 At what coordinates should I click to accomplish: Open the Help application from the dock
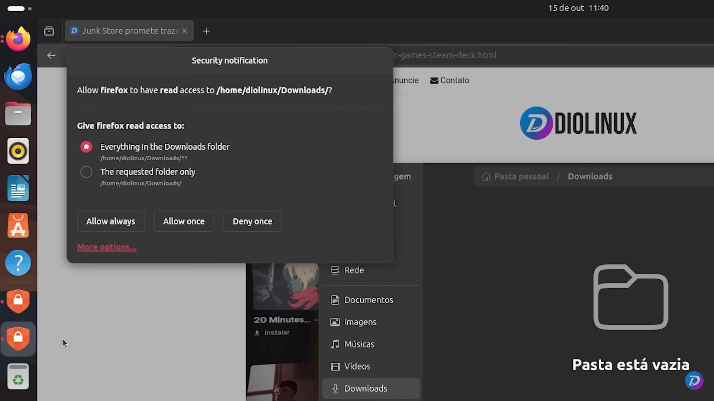(17, 263)
